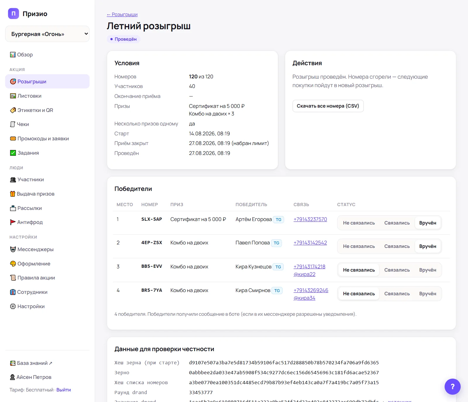Click the Чеки receipt icon
468x402 pixels.
coord(13,124)
